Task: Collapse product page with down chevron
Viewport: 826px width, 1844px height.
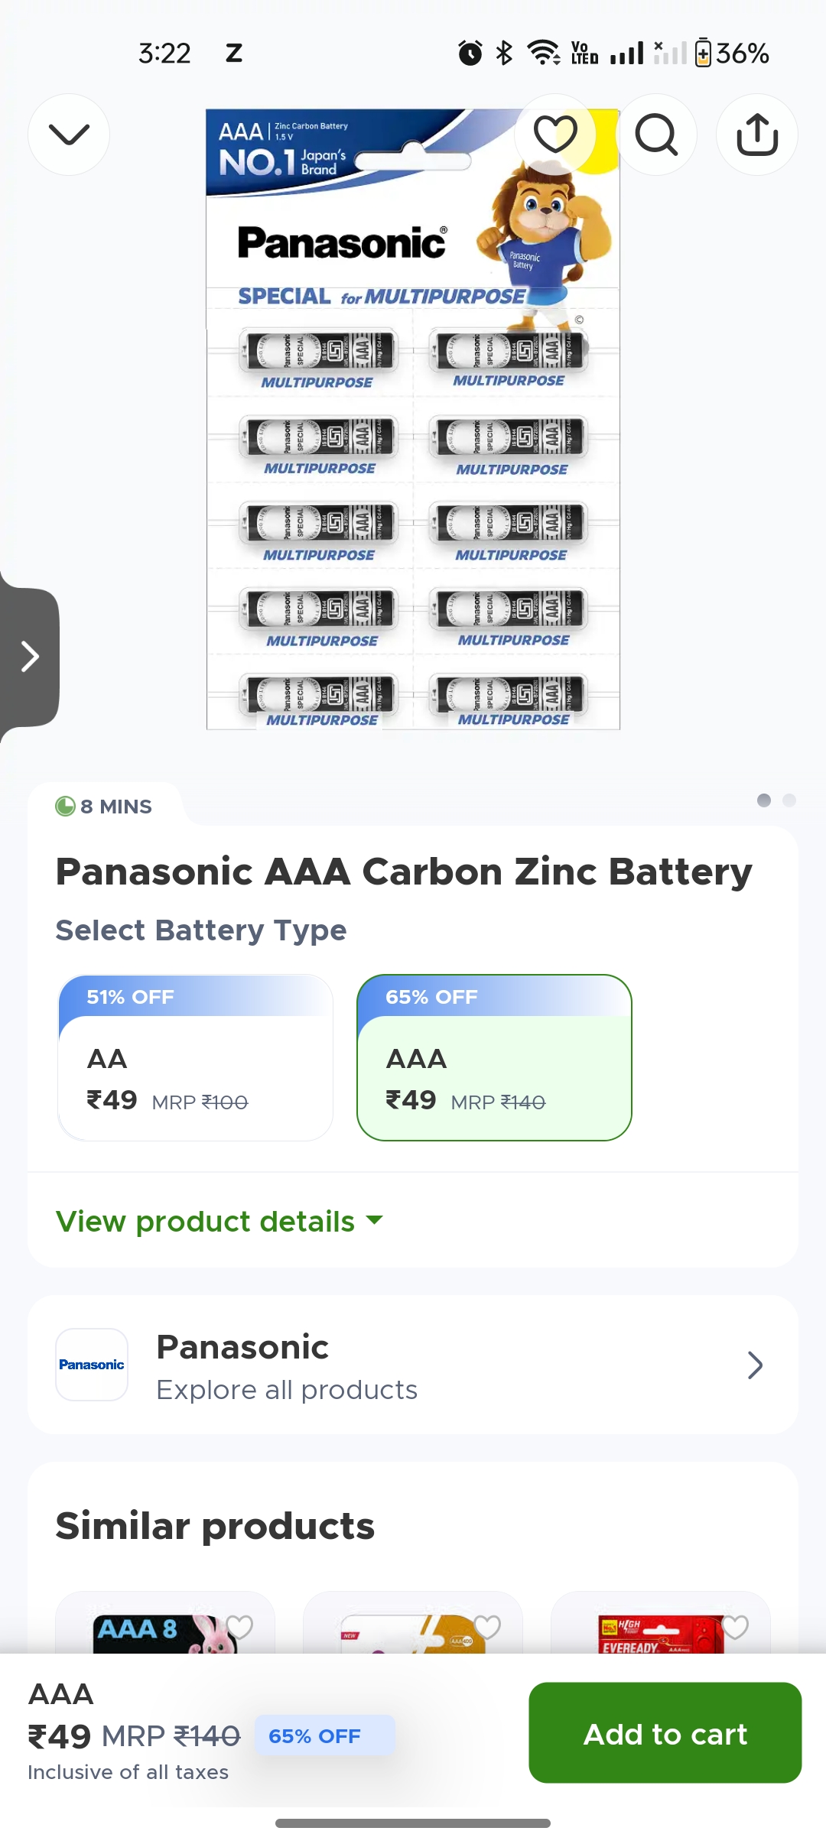Action: (69, 135)
